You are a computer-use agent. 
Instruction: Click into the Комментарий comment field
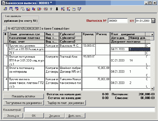[x=89, y=109]
